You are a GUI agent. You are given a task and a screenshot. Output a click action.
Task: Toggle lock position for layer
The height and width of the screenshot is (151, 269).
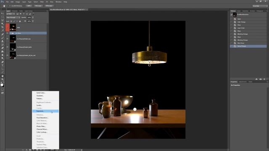[x=17, y=21]
